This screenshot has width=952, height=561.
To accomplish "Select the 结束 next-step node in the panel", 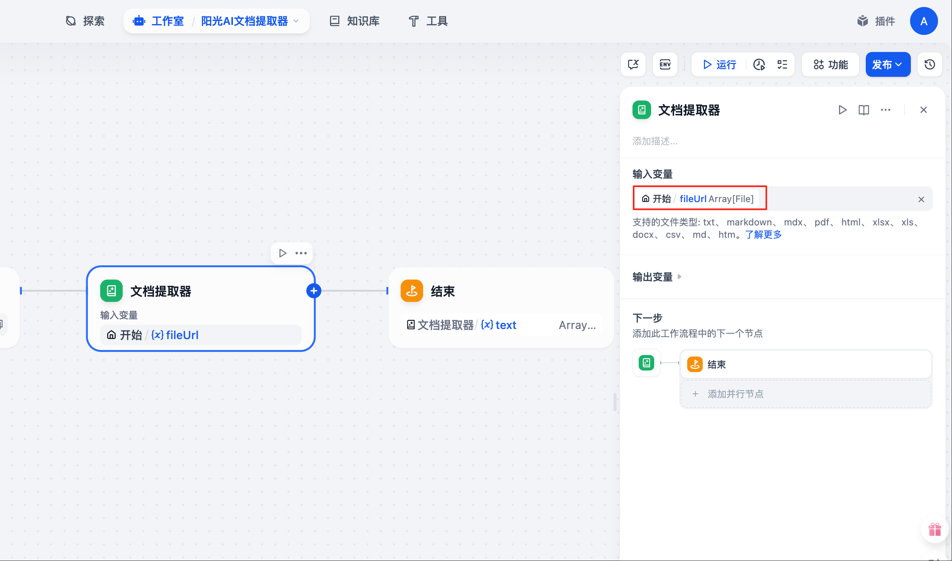I will pos(806,364).
